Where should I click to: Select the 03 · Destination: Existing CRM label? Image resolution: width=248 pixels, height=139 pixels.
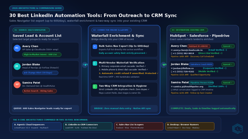pyautogui.click(x=189, y=30)
